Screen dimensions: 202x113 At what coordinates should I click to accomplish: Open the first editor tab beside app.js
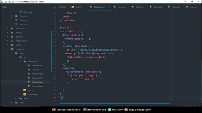pos(60,7)
